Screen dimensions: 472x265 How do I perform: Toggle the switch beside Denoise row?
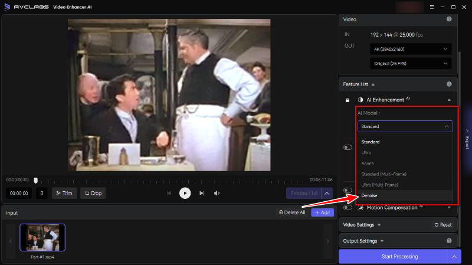point(348,190)
